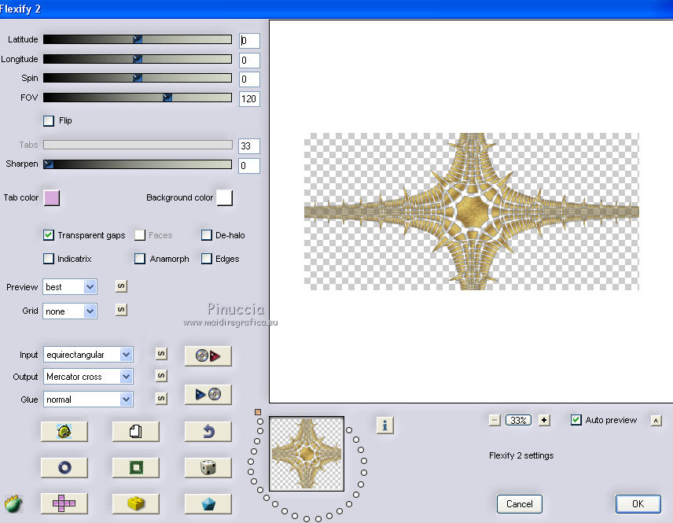
Task: Click the small thumbnail preview image
Action: pos(307,454)
